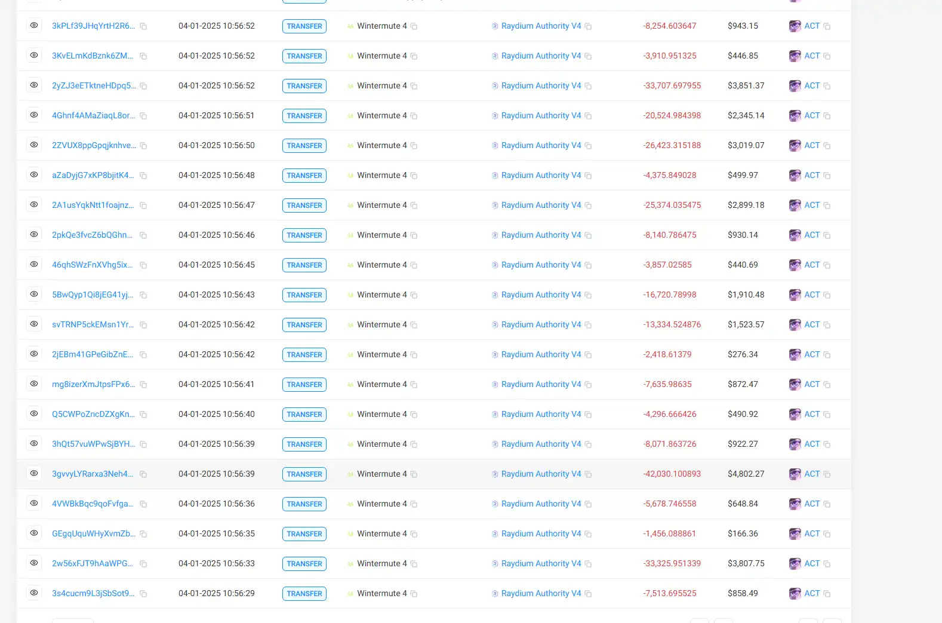Open transaction 2w56xFJT9hAaWPG details
942x623 pixels.
[x=93, y=563]
